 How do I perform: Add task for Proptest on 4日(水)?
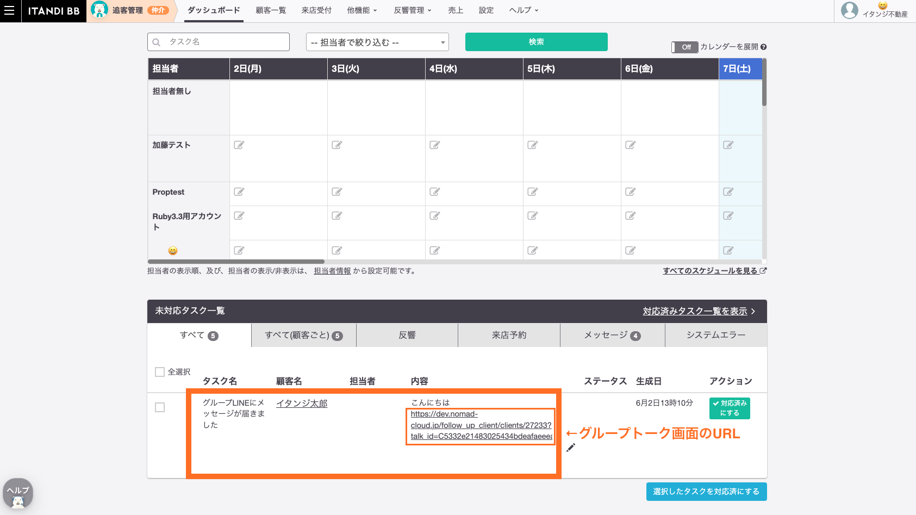(435, 192)
